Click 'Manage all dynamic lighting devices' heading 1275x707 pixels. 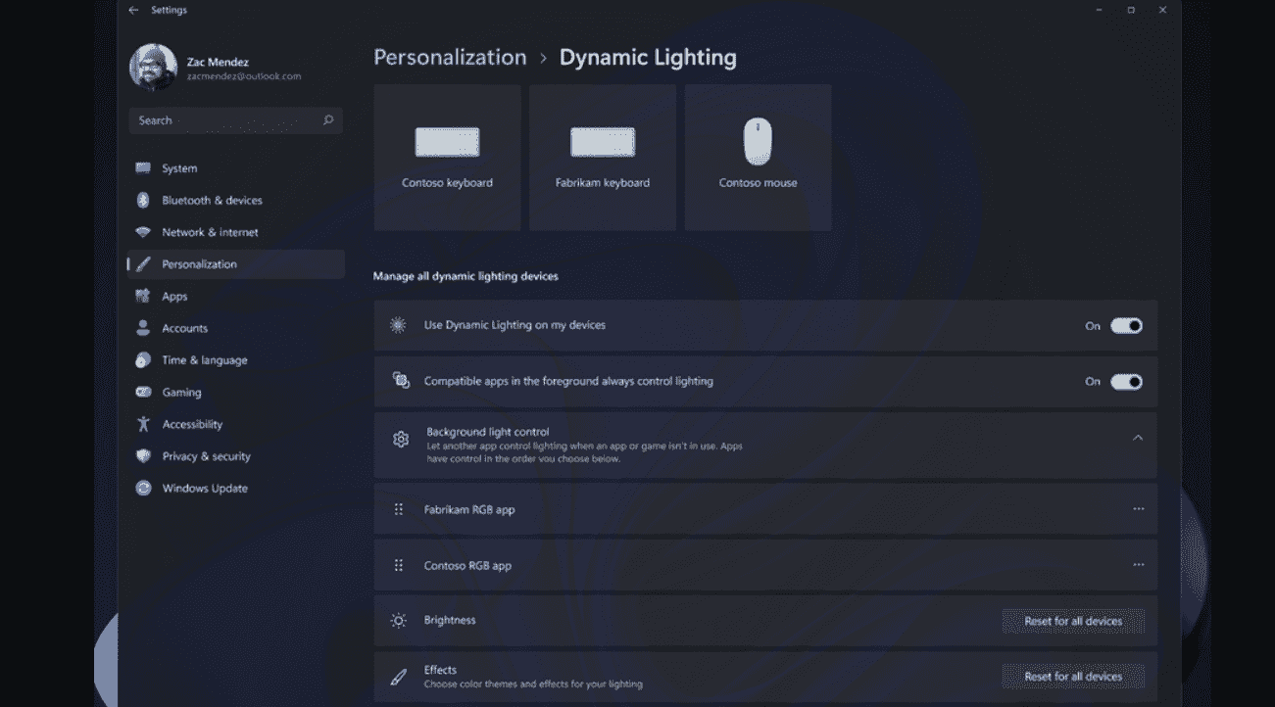466,276
